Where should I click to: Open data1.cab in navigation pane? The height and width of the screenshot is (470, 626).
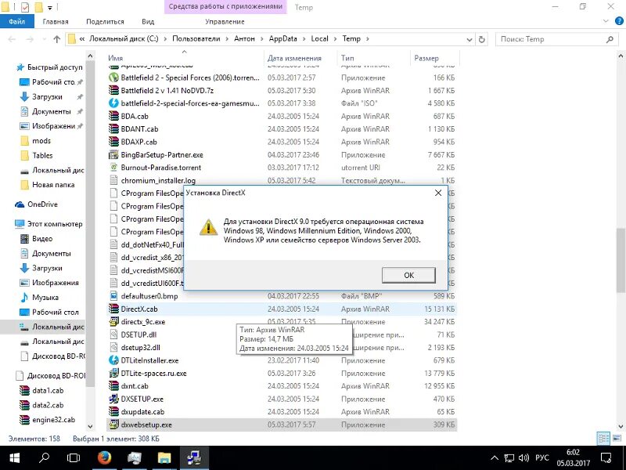click(48, 390)
